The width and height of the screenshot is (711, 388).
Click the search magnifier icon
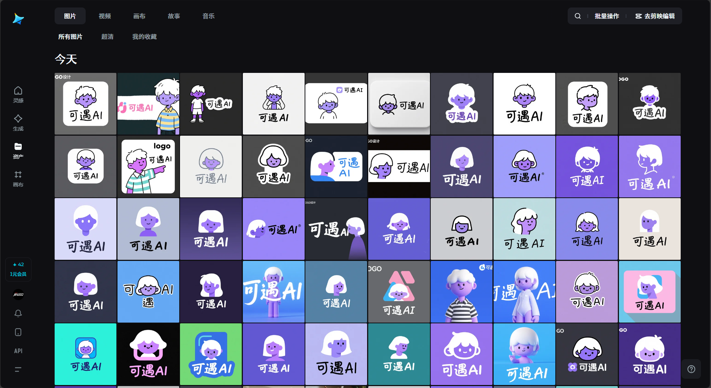[x=578, y=16]
